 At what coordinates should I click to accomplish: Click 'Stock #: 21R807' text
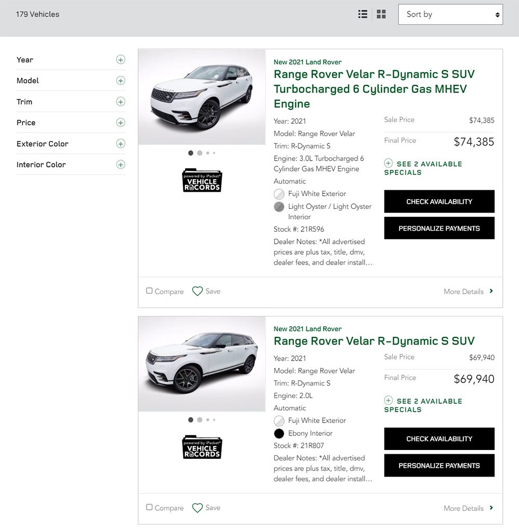point(299,445)
